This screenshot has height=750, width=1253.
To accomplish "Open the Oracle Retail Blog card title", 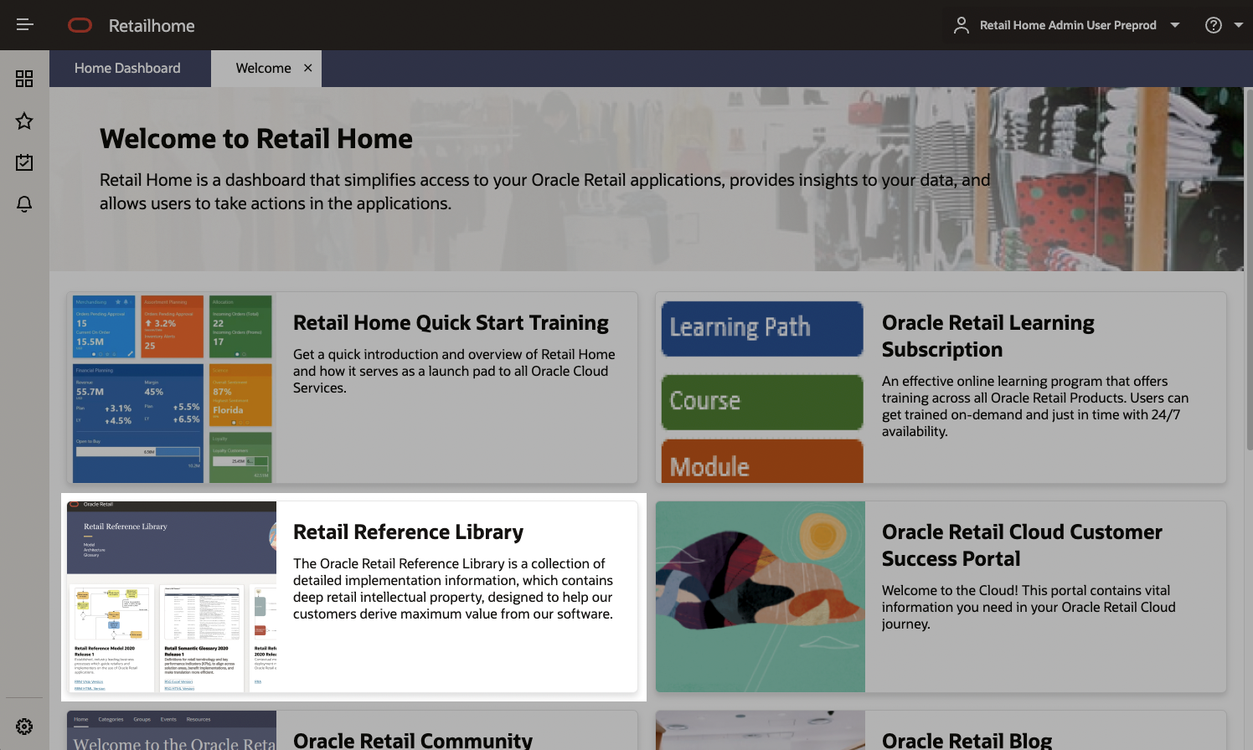I will point(967,740).
